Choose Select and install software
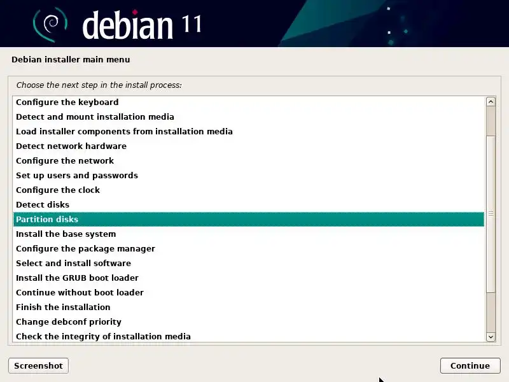The height and width of the screenshot is (382, 509). (x=249, y=263)
